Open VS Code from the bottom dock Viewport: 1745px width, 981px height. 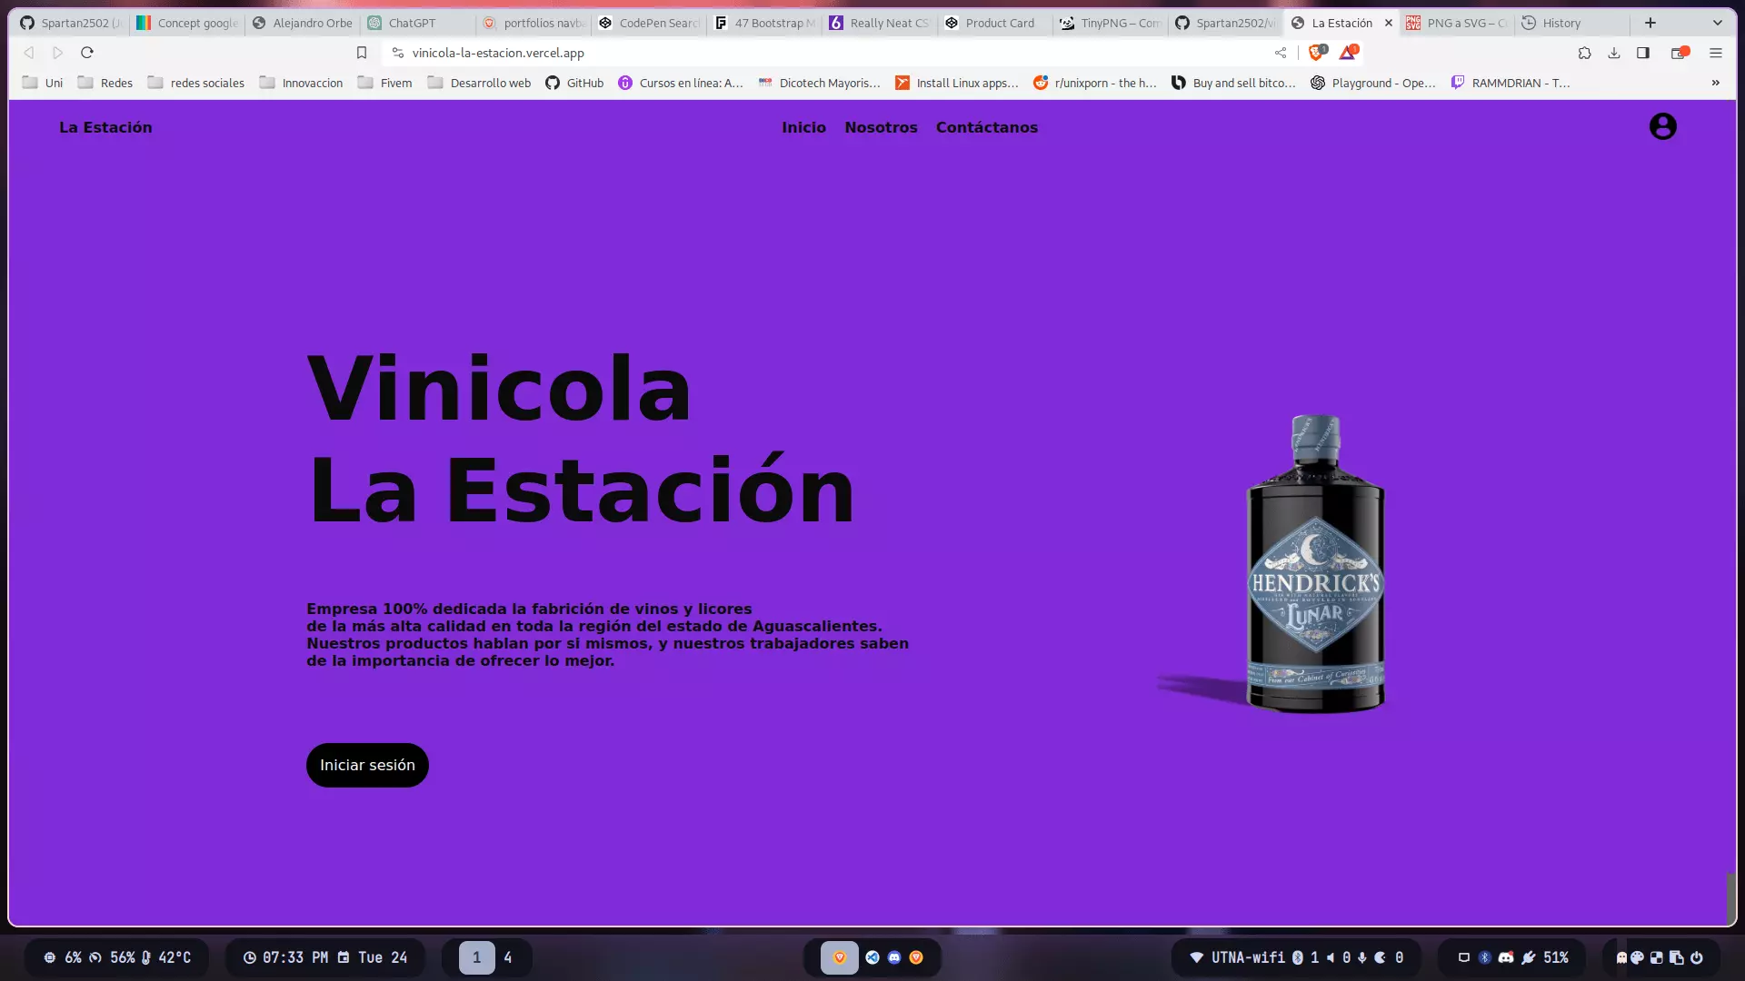coord(872,957)
